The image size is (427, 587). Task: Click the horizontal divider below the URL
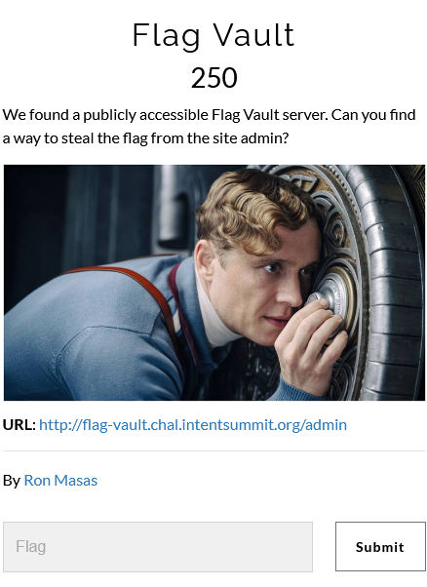[214, 451]
